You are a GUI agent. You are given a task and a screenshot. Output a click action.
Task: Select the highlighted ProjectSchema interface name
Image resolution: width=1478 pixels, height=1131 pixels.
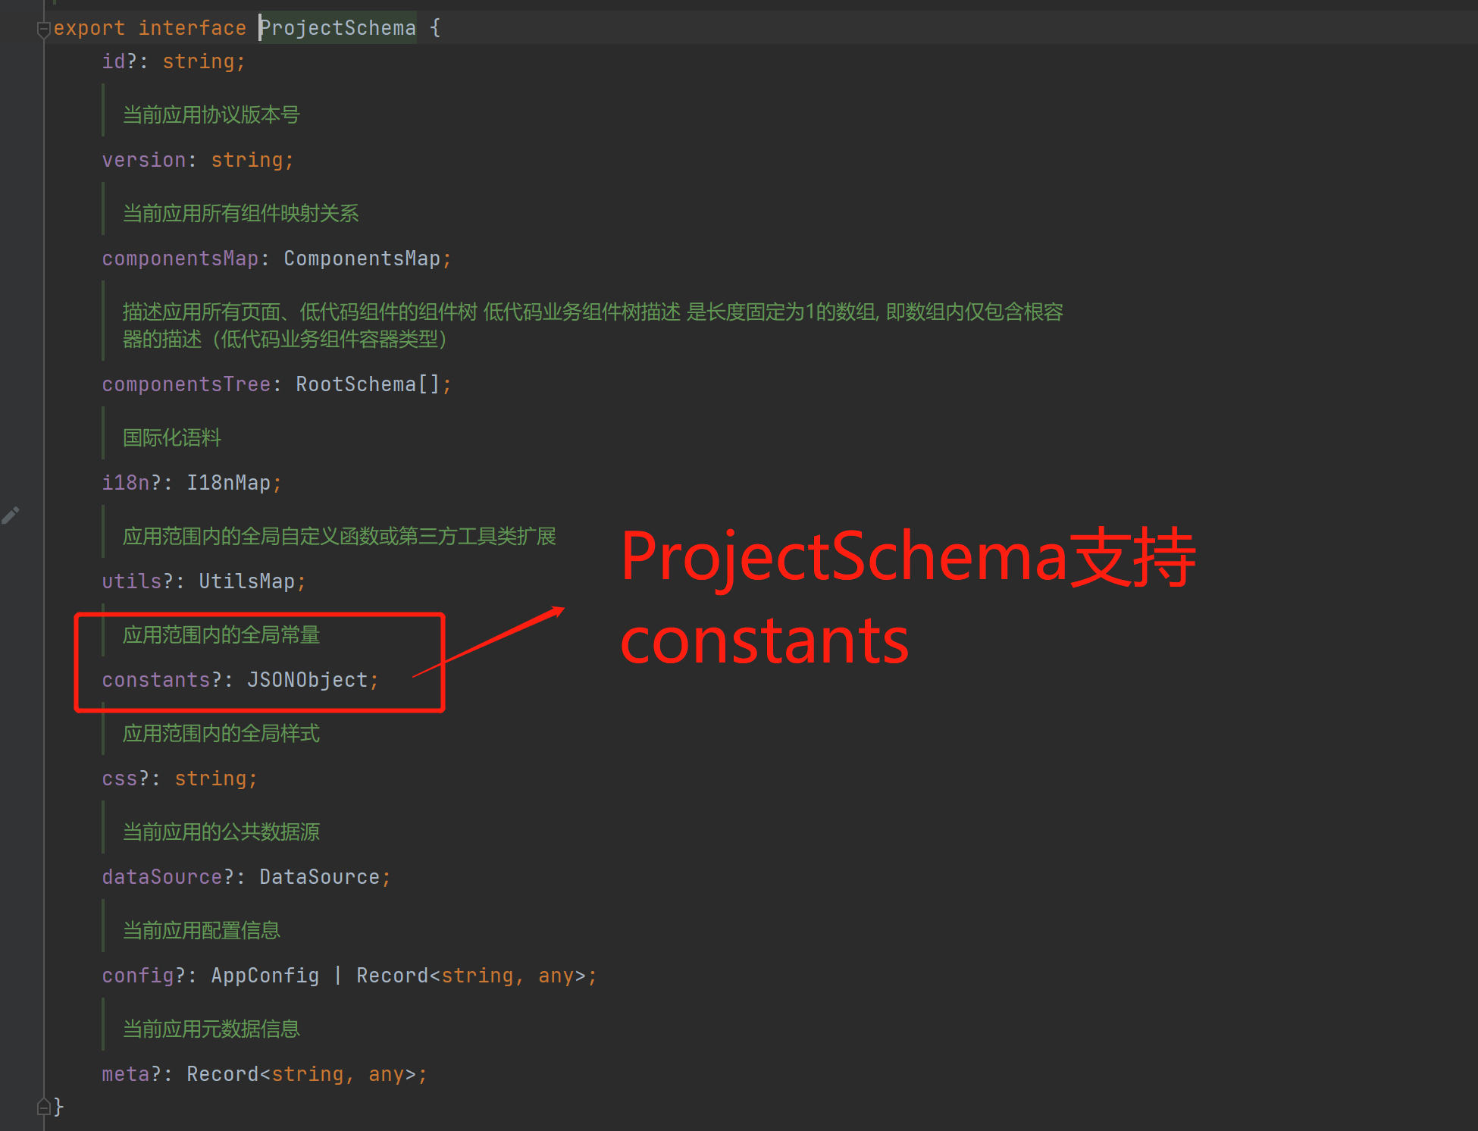click(337, 27)
